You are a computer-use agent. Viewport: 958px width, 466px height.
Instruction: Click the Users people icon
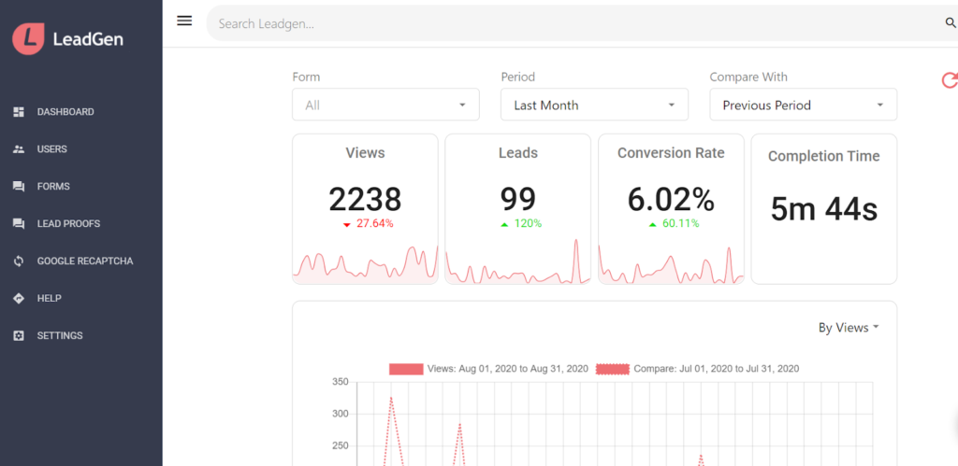click(19, 149)
